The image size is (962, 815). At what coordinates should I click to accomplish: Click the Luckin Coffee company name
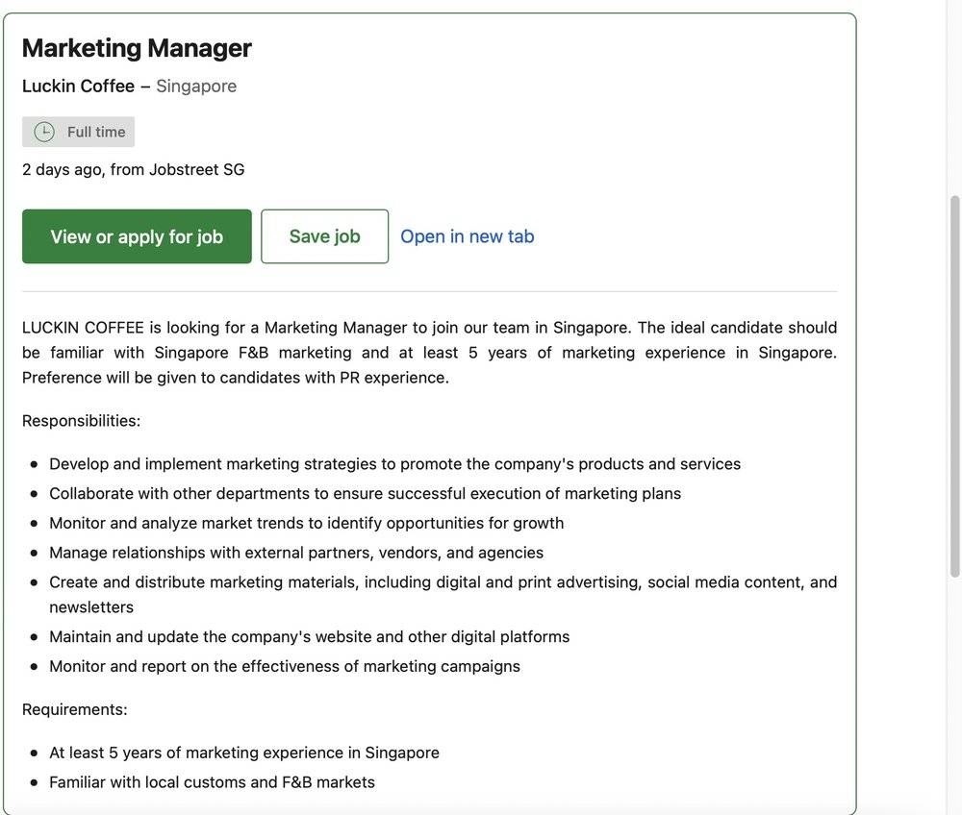(x=78, y=86)
